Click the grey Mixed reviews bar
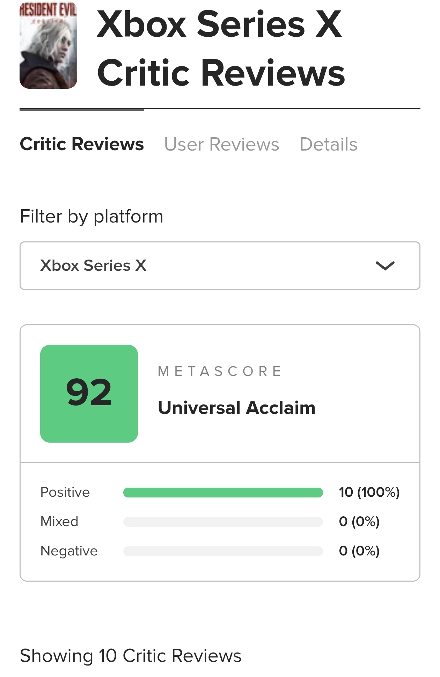The width and height of the screenshot is (440, 677). click(223, 522)
